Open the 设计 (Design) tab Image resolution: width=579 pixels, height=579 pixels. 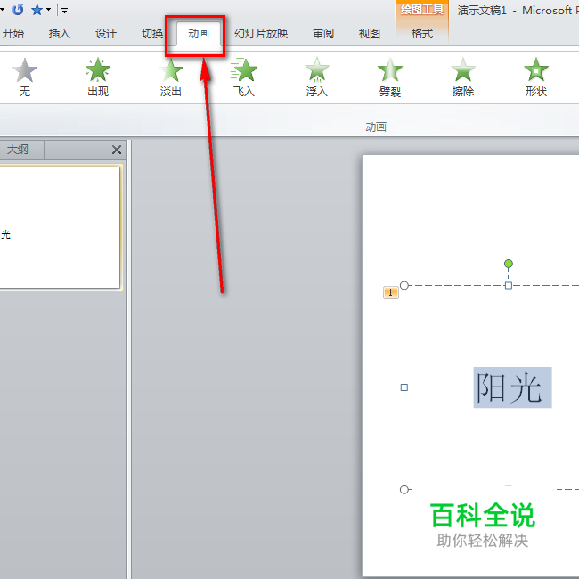106,34
